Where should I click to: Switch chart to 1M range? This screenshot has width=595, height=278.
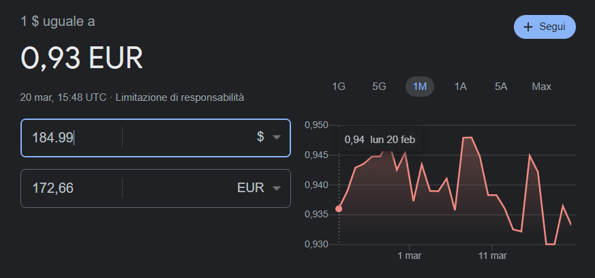pyautogui.click(x=420, y=87)
